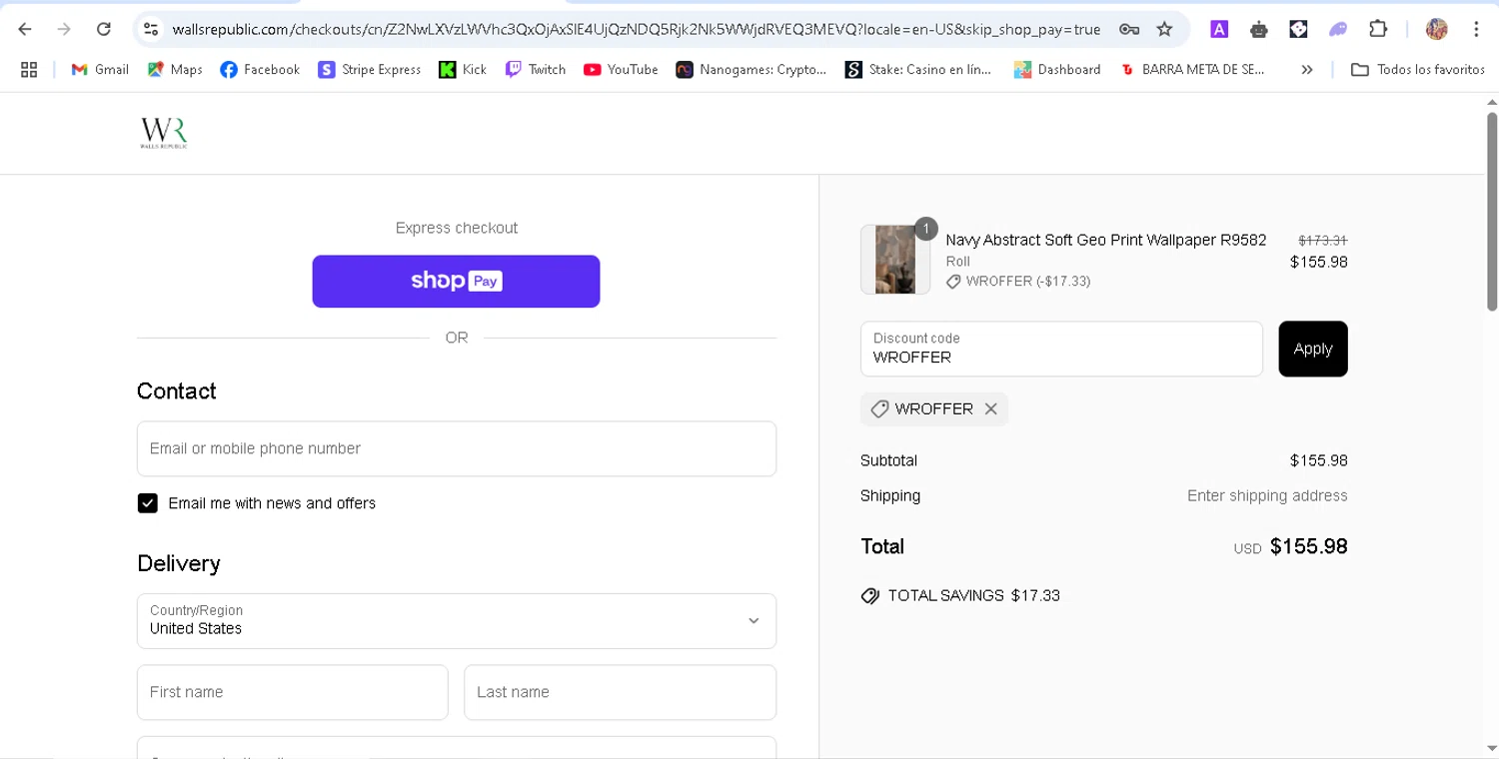Open the YouTube bookmark
This screenshot has height=759, width=1499.
621,69
